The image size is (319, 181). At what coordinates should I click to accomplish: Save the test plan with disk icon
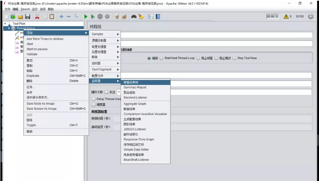tap(28, 17)
